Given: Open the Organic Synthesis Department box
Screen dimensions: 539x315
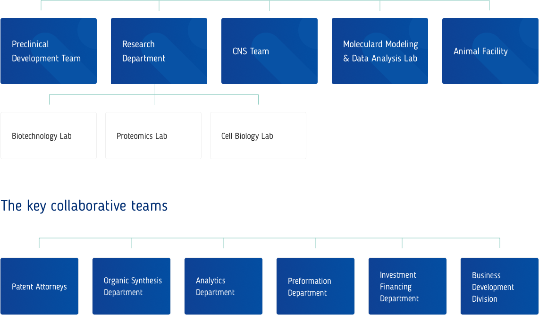Looking at the screenshot, I should 131,286.
